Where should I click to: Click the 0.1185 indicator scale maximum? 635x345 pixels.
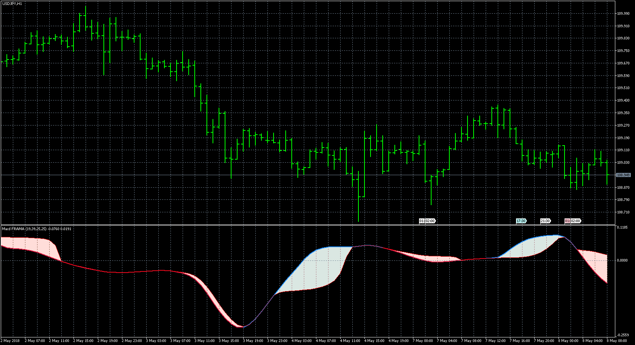(x=622, y=227)
